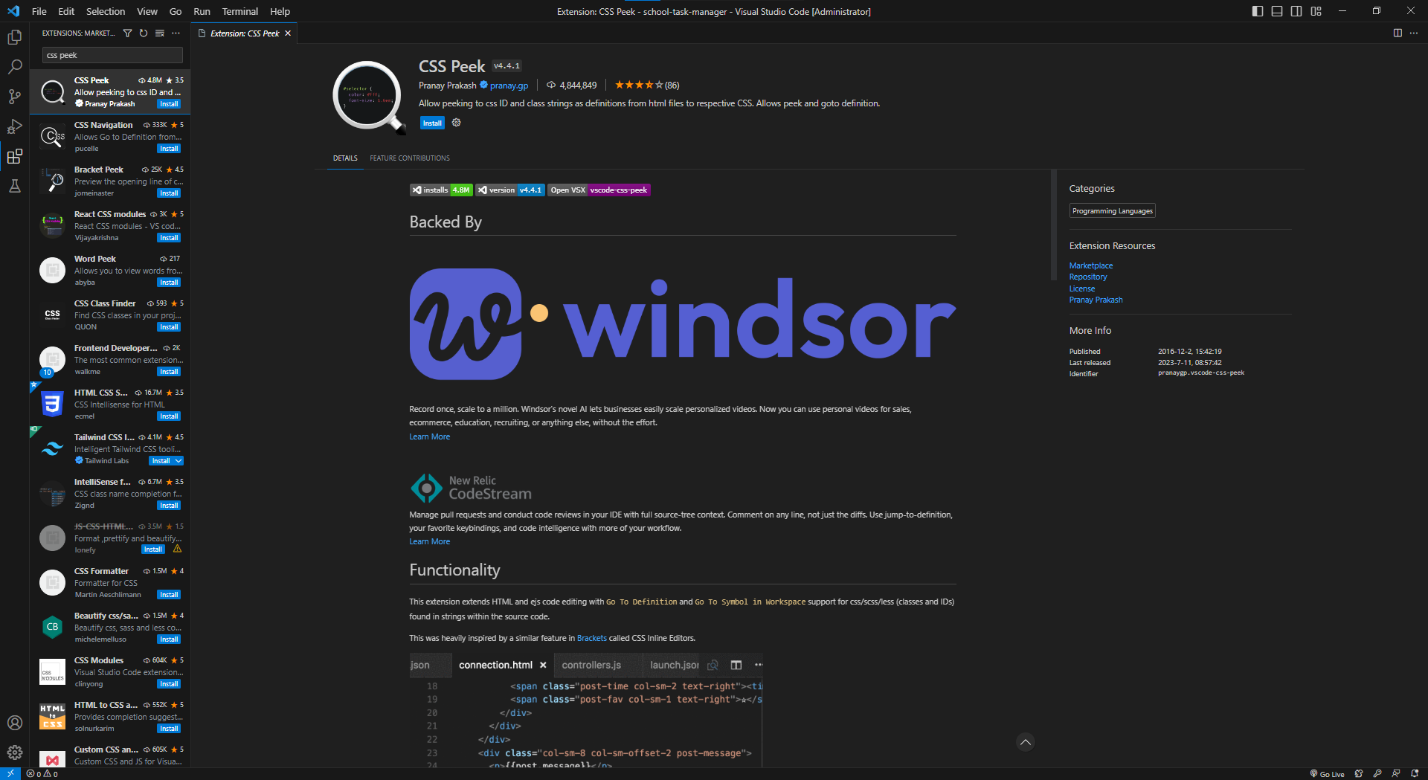Click the New Relic CodeStream logo

[472, 488]
